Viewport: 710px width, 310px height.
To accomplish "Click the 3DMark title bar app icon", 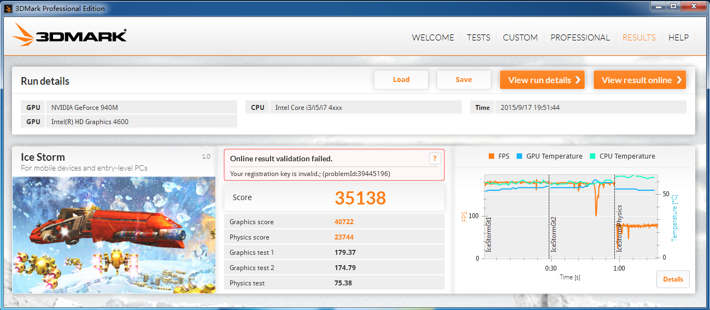I will pos(8,8).
